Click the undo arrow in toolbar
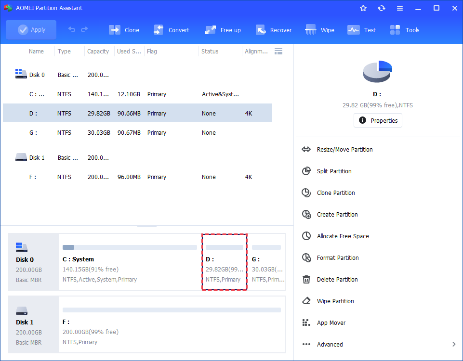 (x=72, y=30)
